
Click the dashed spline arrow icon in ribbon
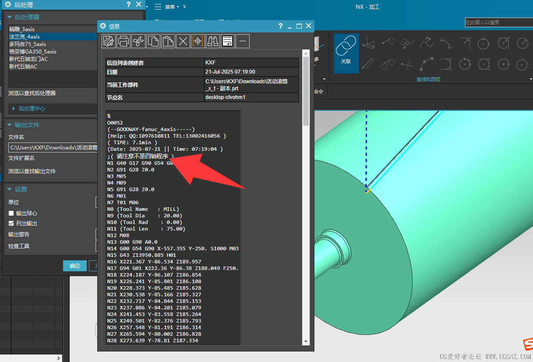pyautogui.click(x=427, y=43)
